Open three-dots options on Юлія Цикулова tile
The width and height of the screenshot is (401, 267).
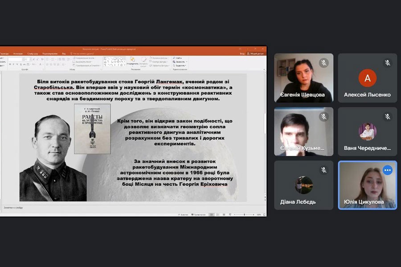pyautogui.click(x=388, y=170)
